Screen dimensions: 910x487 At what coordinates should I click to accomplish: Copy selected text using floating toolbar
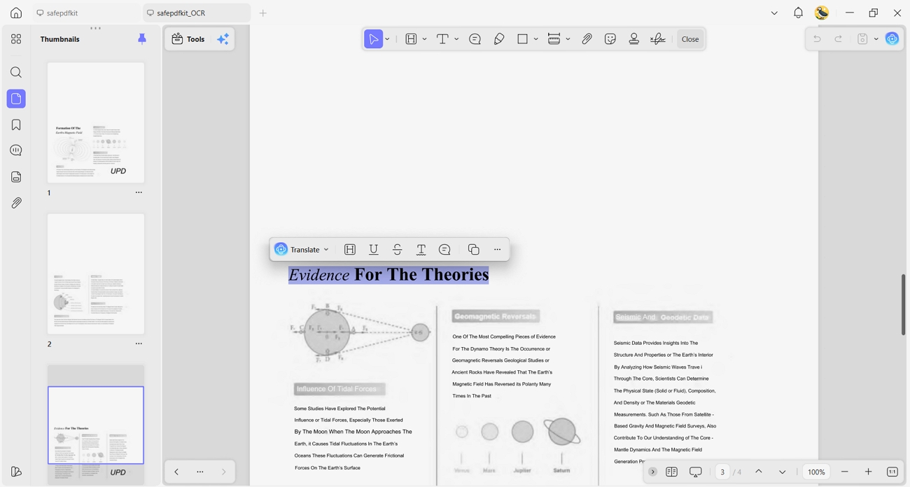click(x=473, y=250)
